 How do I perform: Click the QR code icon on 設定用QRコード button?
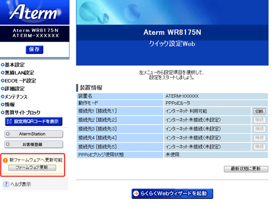tap(9, 121)
